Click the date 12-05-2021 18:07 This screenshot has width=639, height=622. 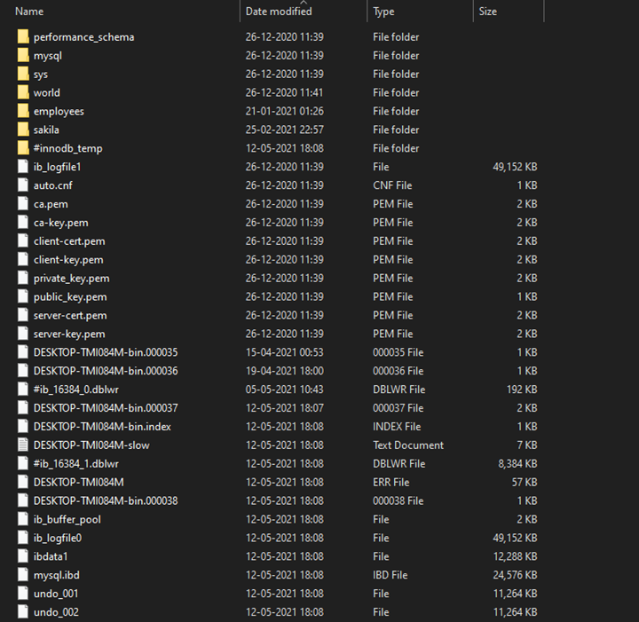(x=285, y=408)
